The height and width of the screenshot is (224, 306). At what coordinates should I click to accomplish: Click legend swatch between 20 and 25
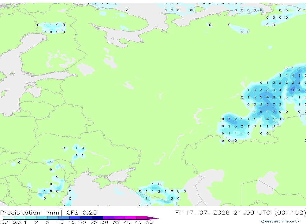coord(86,218)
